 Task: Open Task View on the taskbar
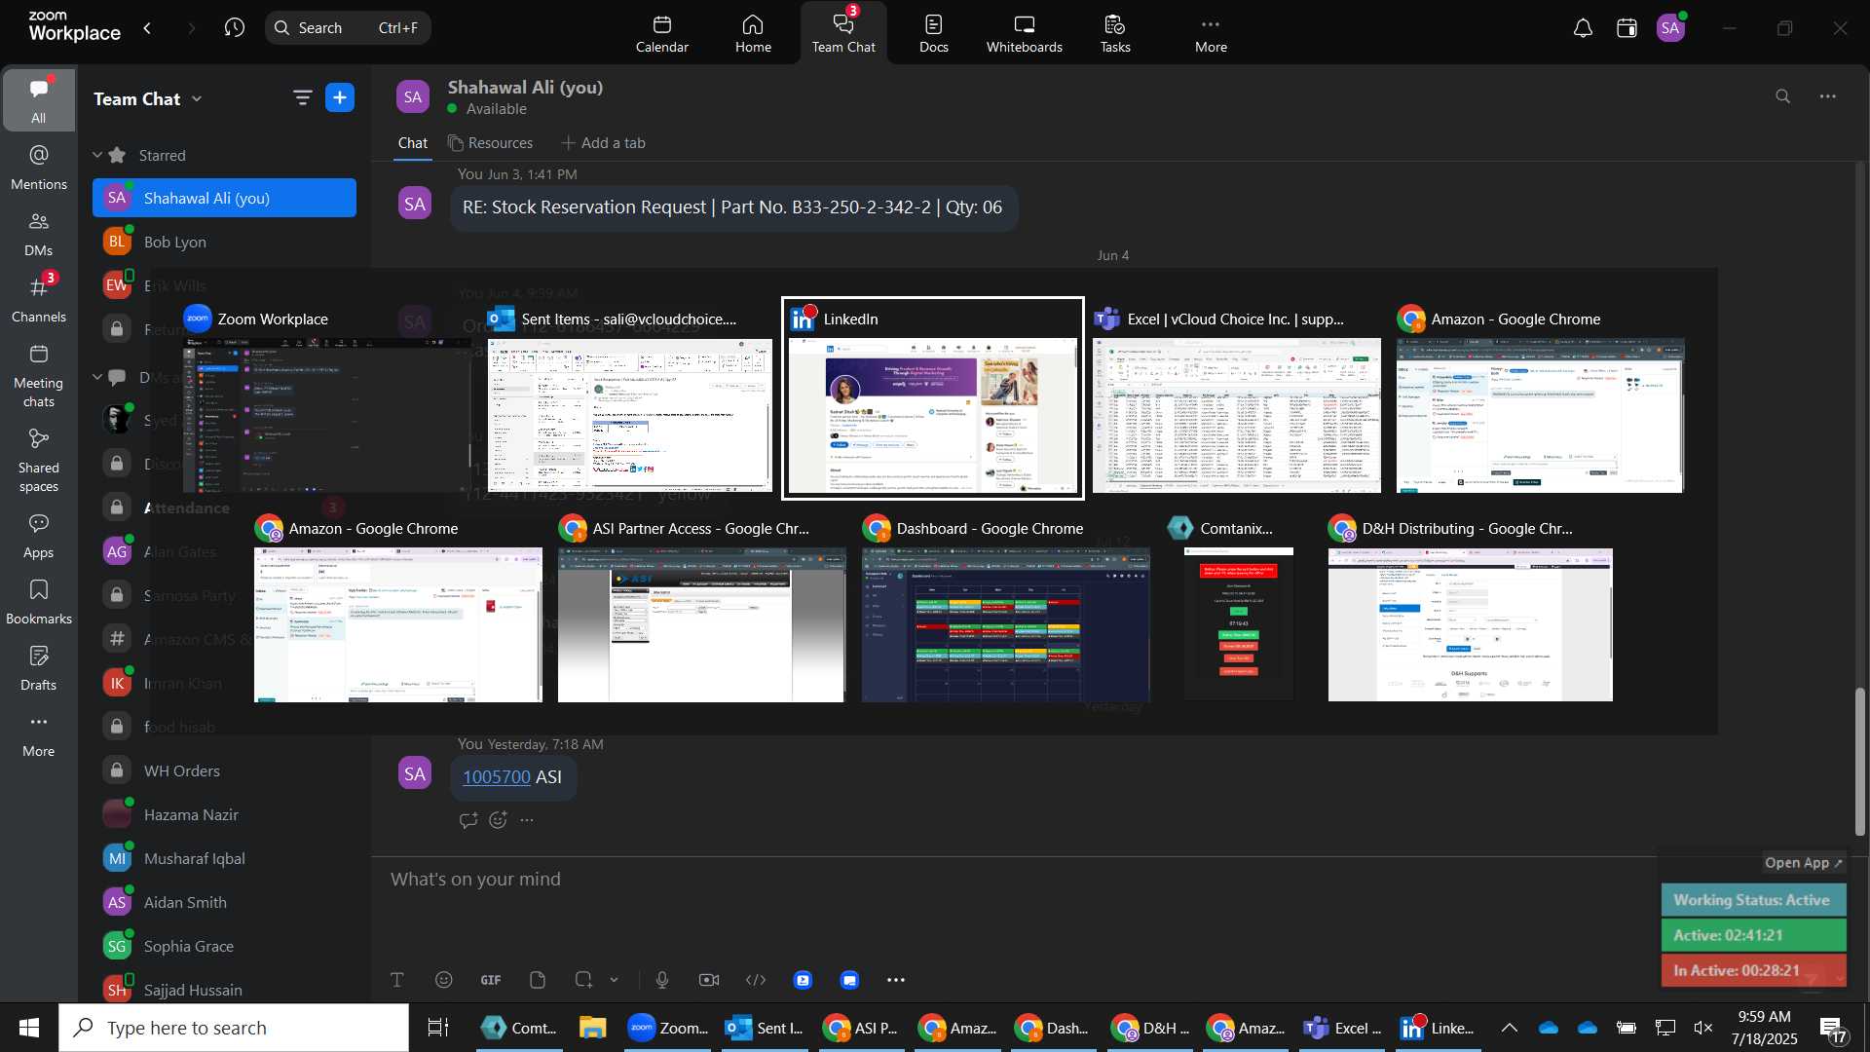coord(438,1028)
